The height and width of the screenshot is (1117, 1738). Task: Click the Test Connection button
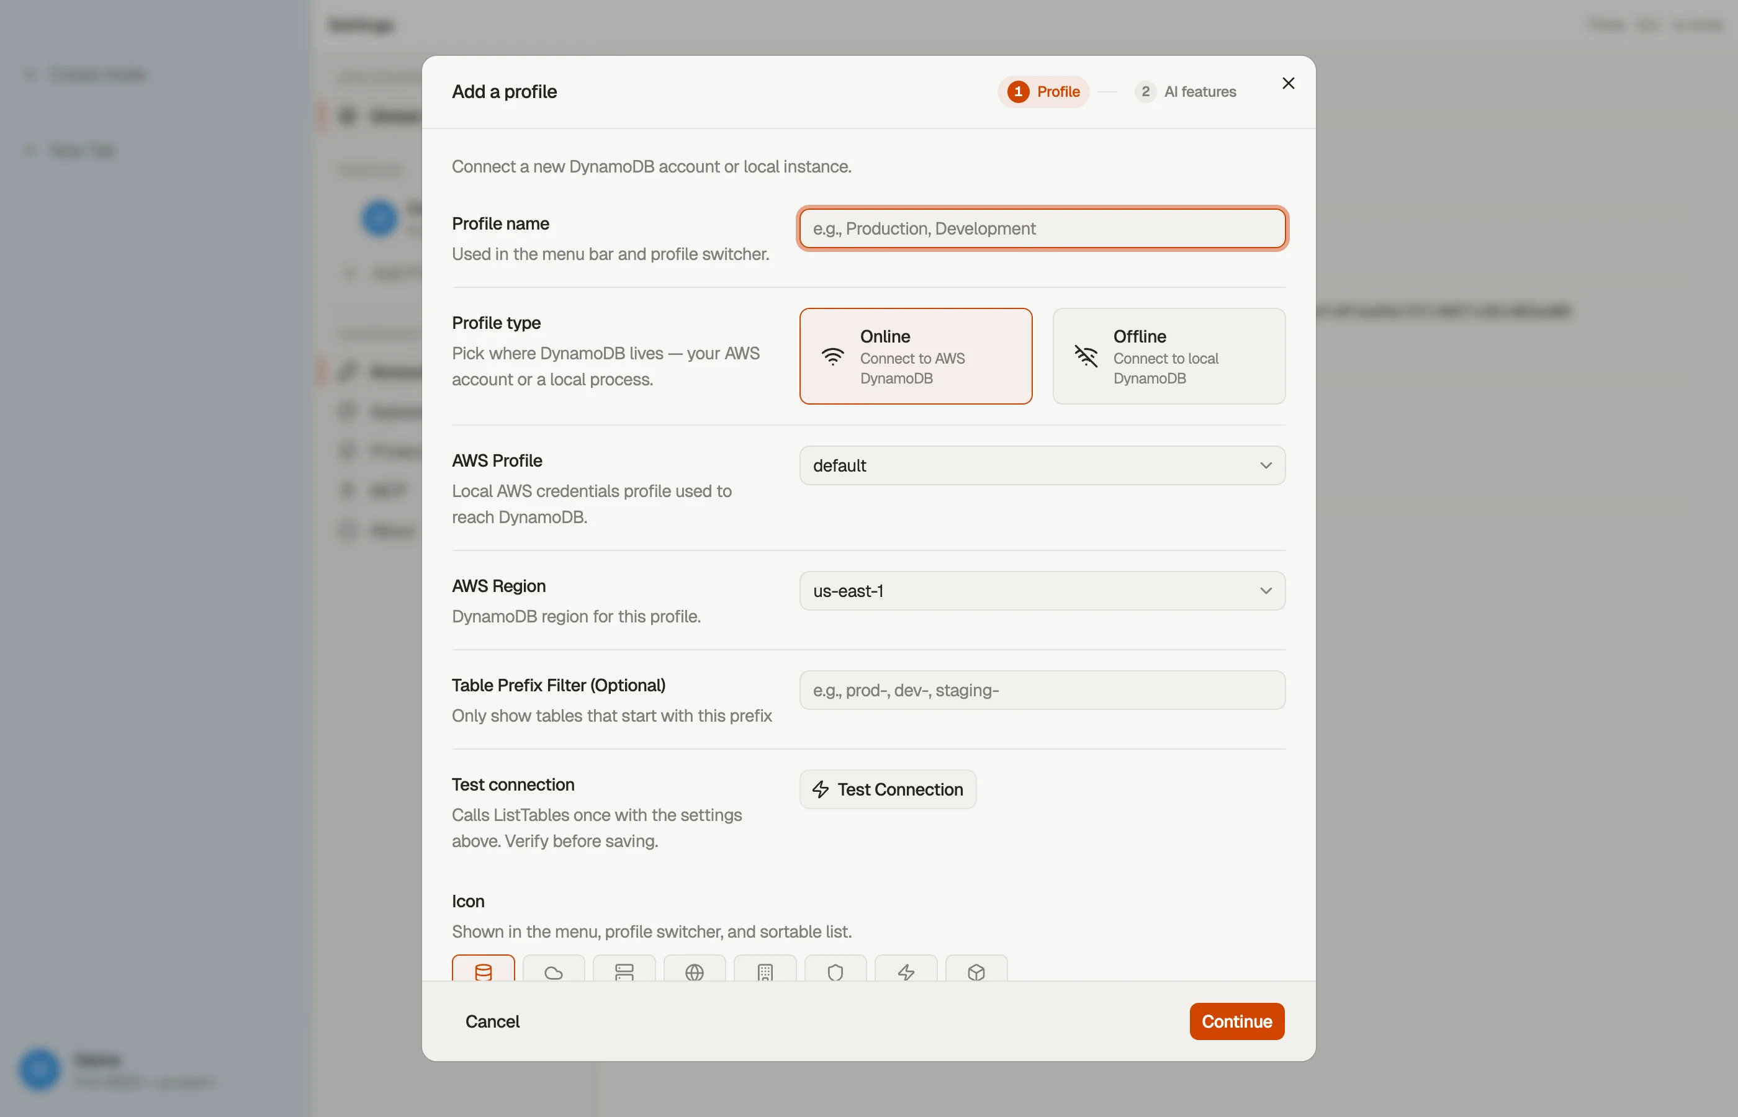coord(887,789)
